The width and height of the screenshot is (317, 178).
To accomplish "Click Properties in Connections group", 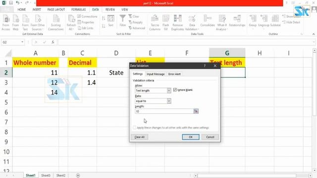I will (x=86, y=22).
